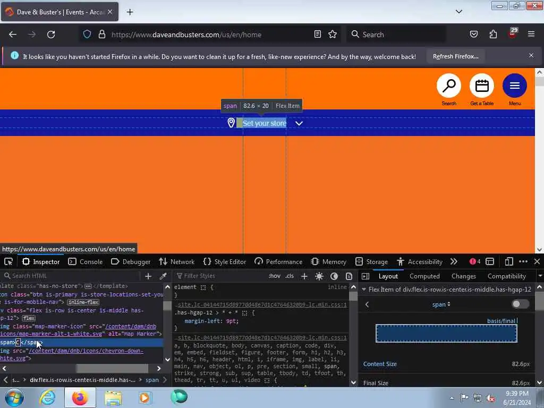544x408 pixels.
Task: Open the Style Editor tab
Action: [x=225, y=261]
